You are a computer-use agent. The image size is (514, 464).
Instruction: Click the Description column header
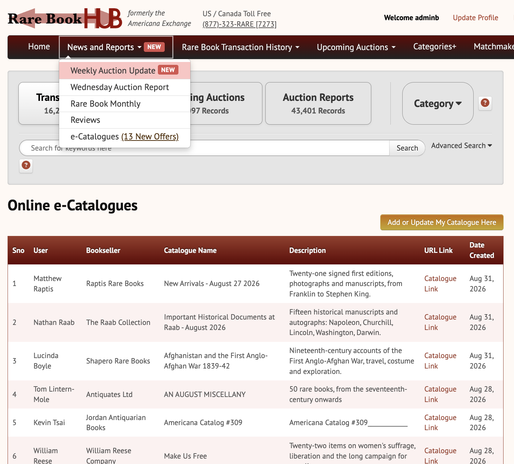[x=307, y=250]
